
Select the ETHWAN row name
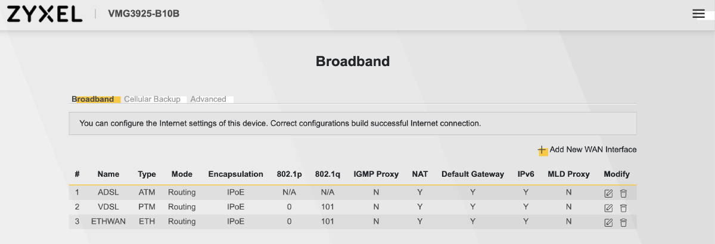pyautogui.click(x=108, y=221)
